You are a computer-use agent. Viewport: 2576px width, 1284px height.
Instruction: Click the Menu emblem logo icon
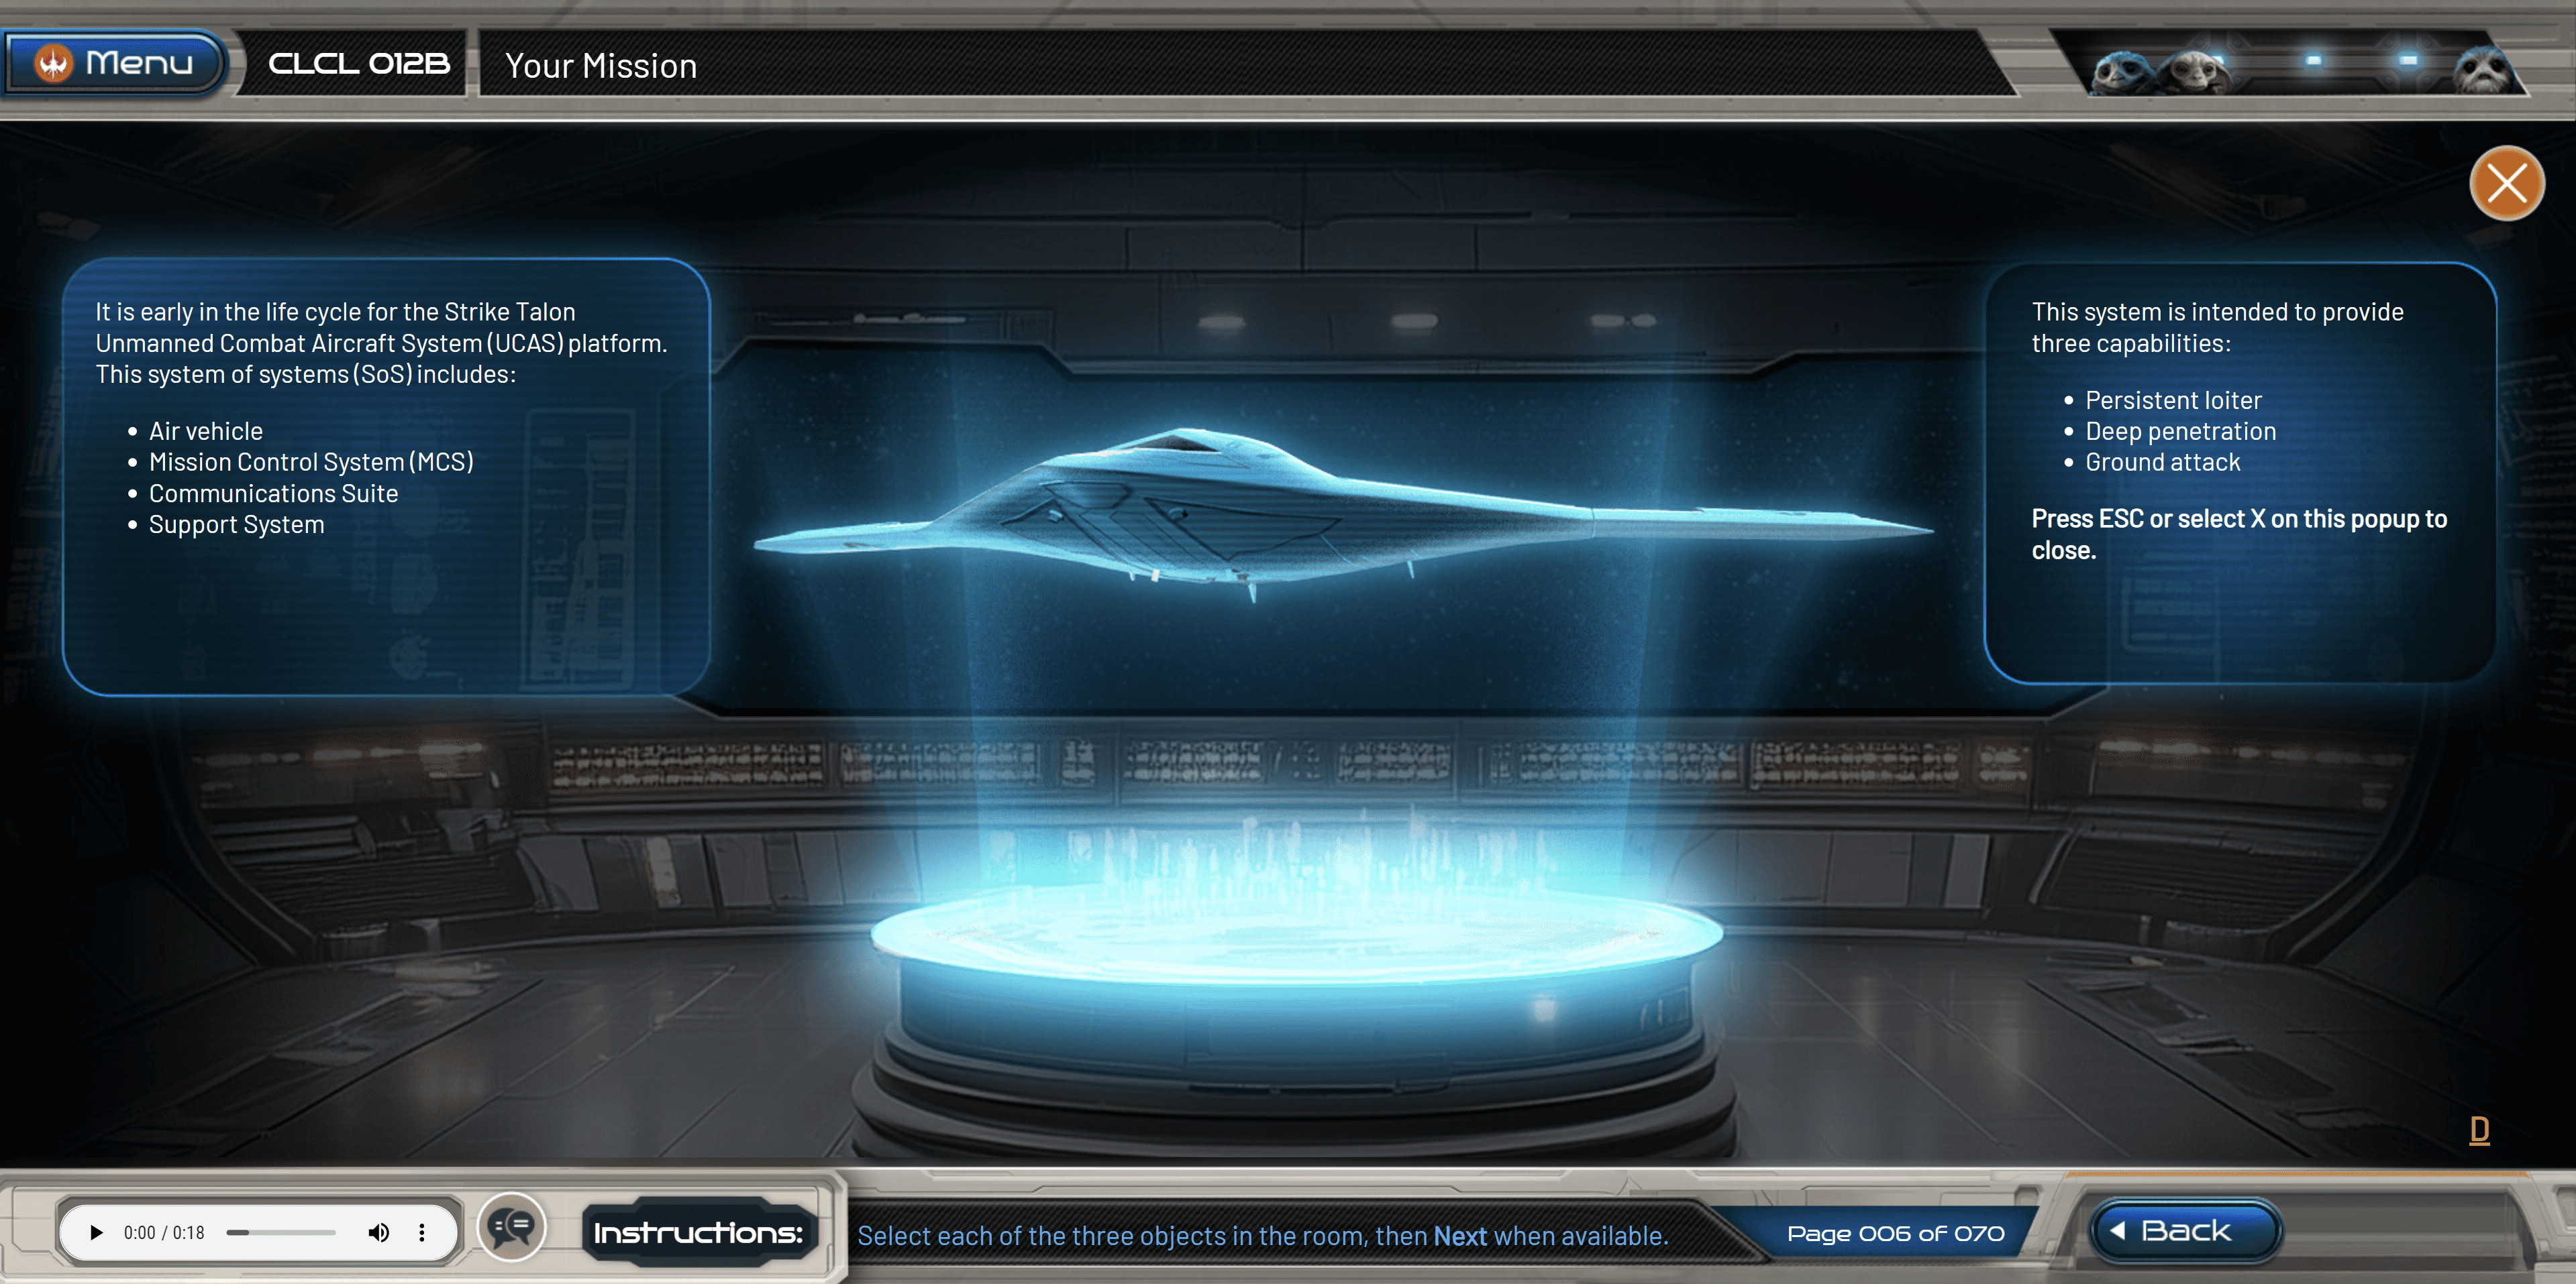pos(53,63)
